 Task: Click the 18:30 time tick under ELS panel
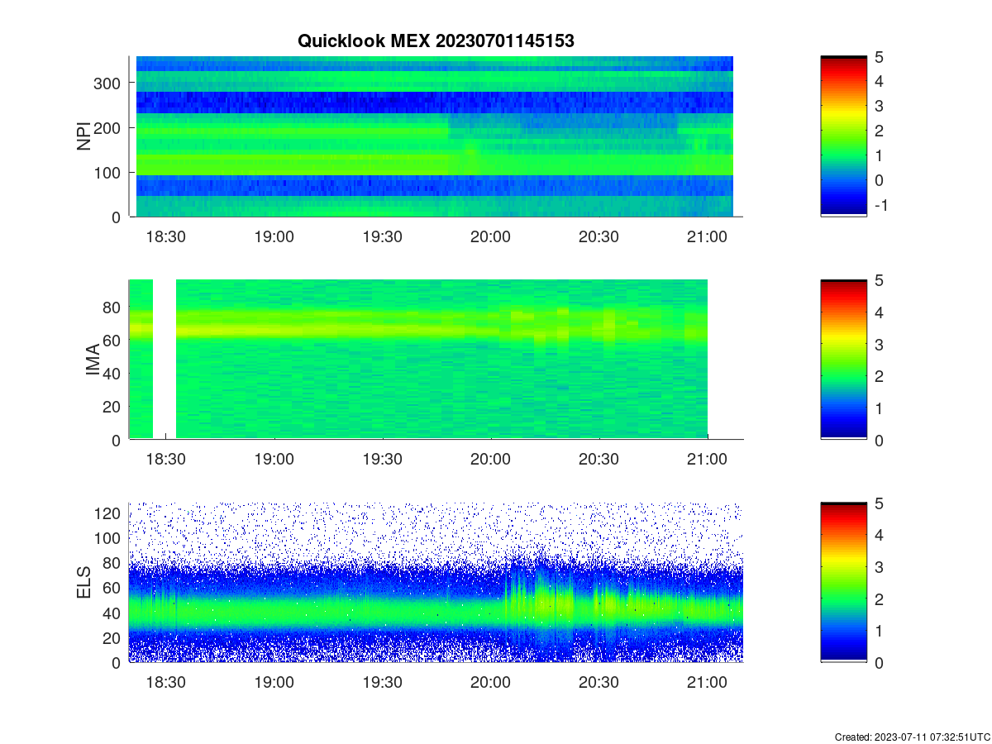(165, 683)
